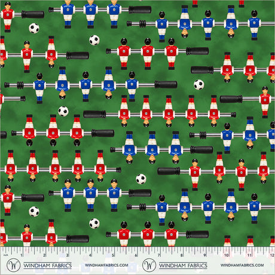Click the 5 inch ruler number
The height and width of the screenshot is (275, 275).
pos(113,255)
